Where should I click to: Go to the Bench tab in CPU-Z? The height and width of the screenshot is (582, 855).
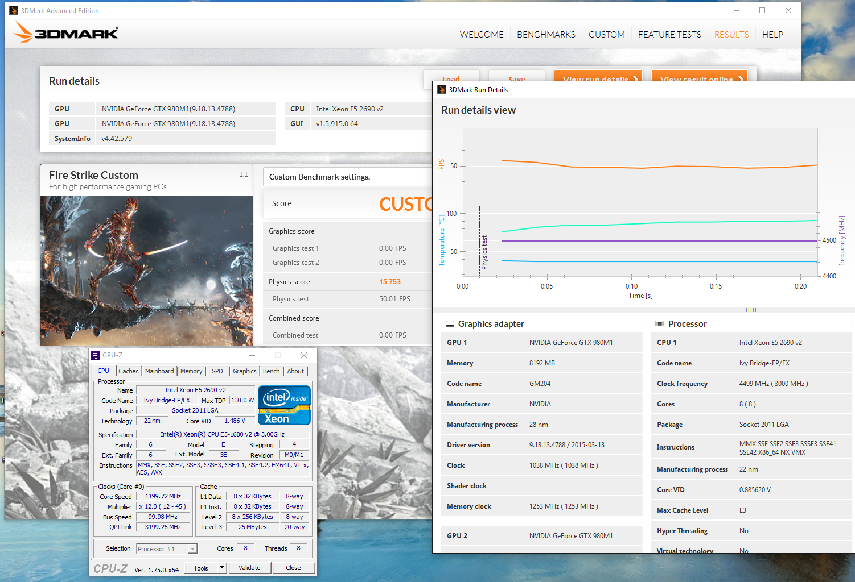[x=272, y=371]
